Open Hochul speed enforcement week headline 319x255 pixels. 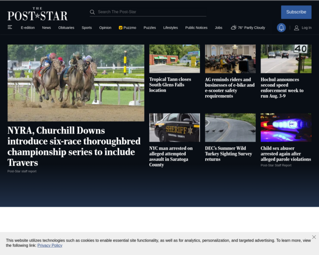(x=282, y=88)
